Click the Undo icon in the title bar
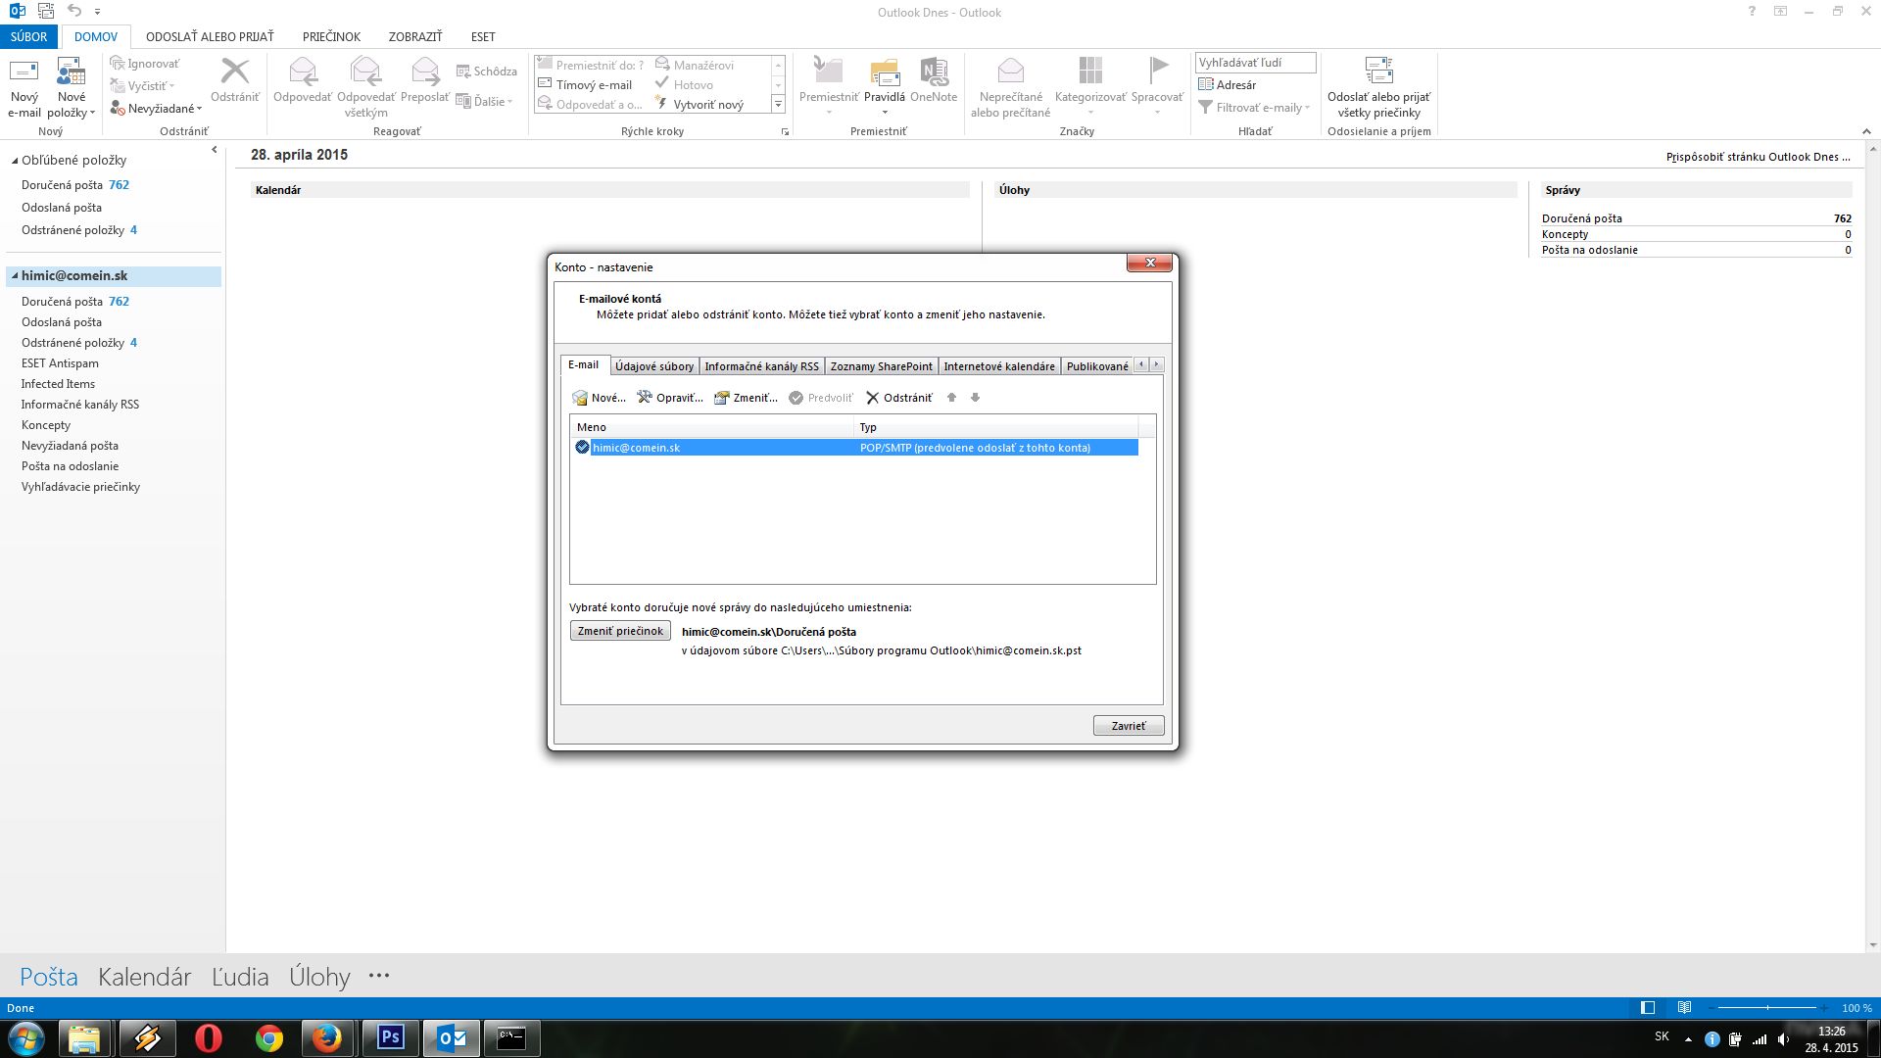 pos(74,12)
